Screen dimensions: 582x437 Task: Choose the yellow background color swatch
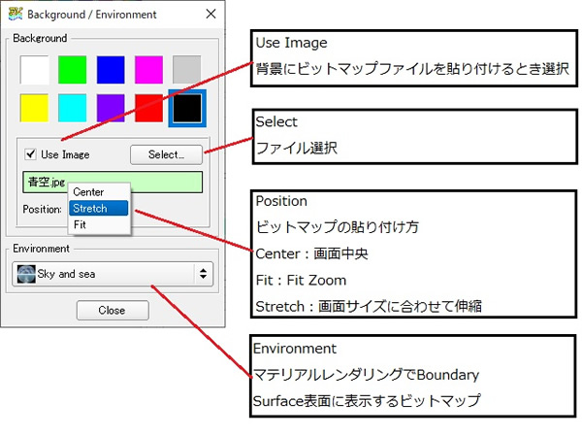click(x=34, y=108)
